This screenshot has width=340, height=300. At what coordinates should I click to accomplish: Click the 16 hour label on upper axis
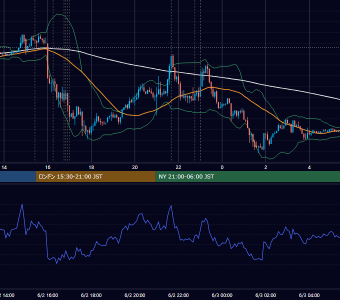point(47,167)
